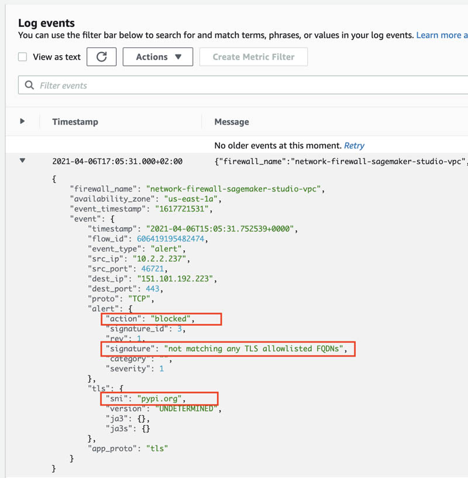Click the proto "TCP" value
Viewport: 468px width, 478px height.
(x=139, y=299)
